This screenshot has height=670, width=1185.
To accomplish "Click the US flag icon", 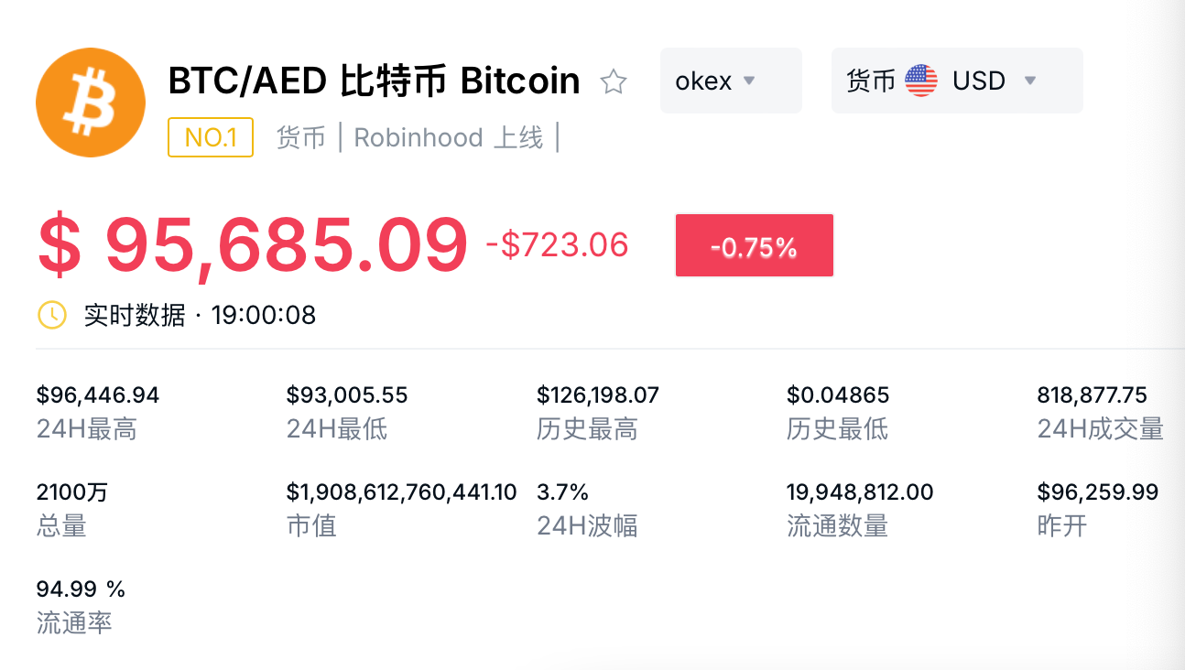I will [920, 81].
